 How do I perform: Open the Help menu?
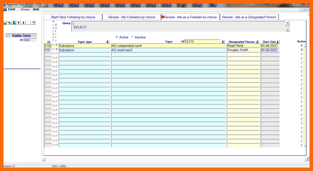(36, 9)
